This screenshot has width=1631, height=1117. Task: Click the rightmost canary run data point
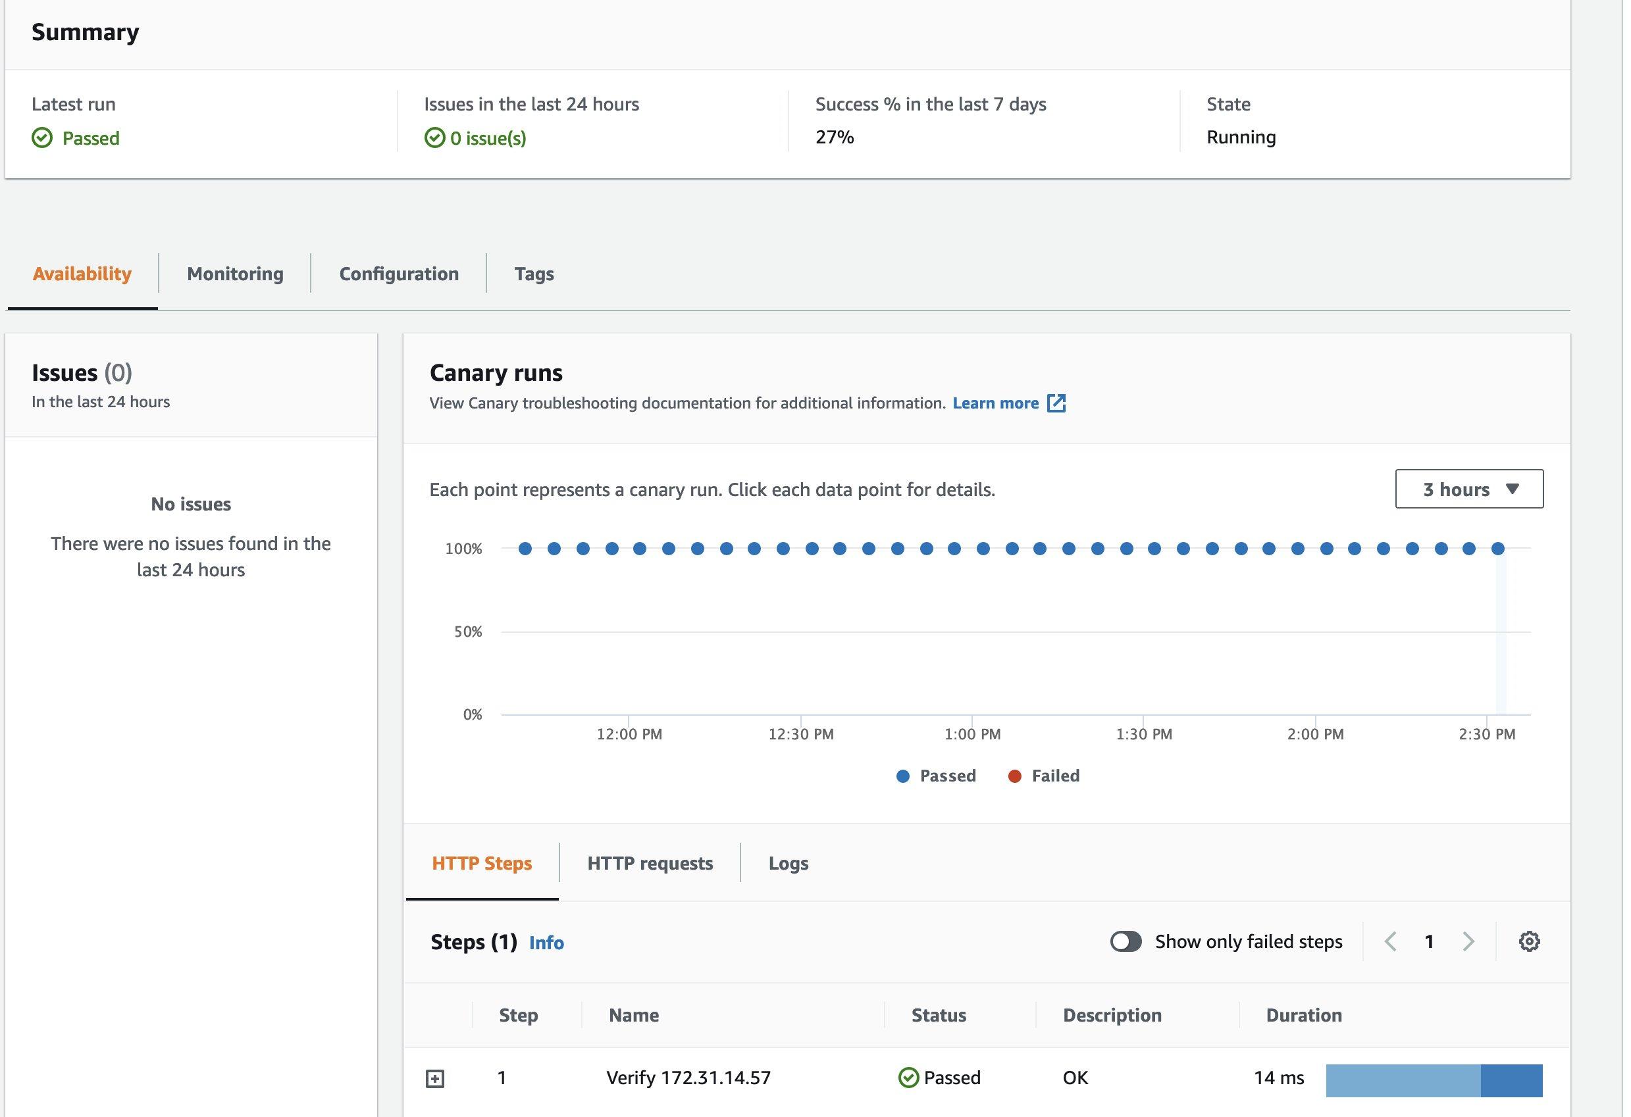coord(1498,548)
